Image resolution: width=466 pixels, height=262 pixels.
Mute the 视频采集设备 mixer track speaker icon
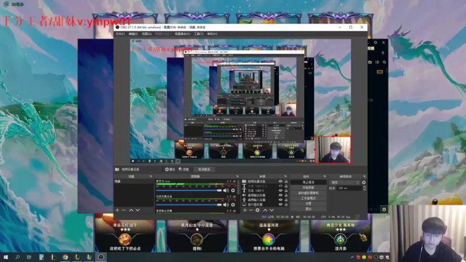click(x=226, y=205)
